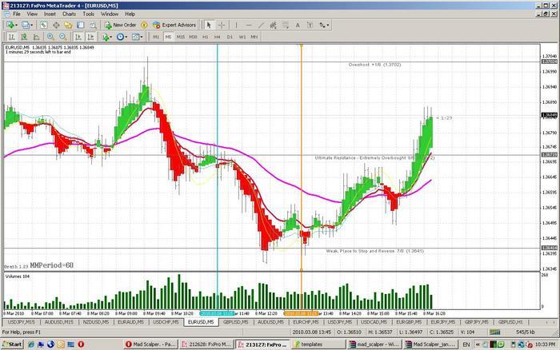Switch timeframe to D1
The image size is (560, 350).
(x=230, y=37)
